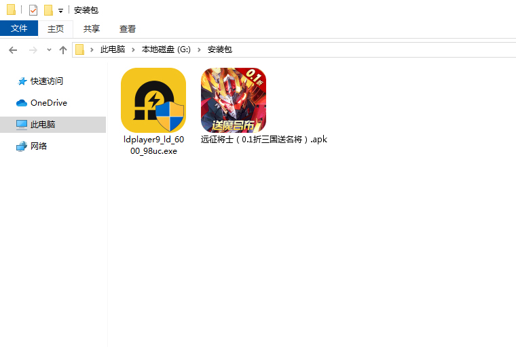
Task: Open OneDrive in the sidebar
Action: [48, 102]
